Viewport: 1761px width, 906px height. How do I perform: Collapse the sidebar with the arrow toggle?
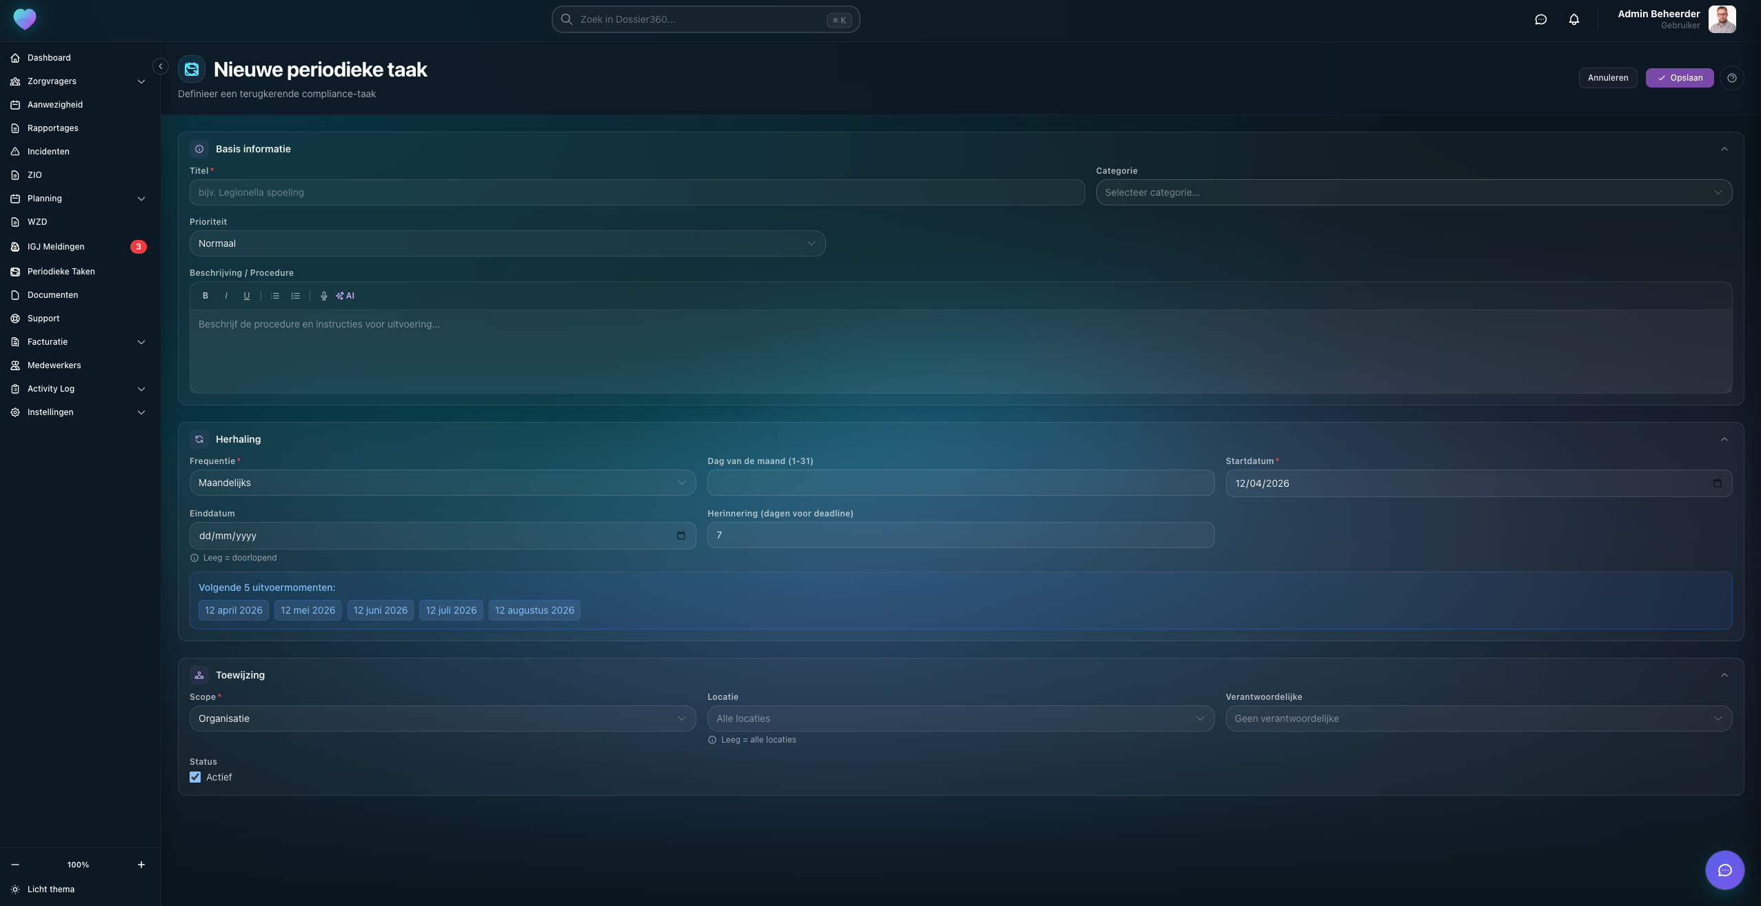(161, 66)
